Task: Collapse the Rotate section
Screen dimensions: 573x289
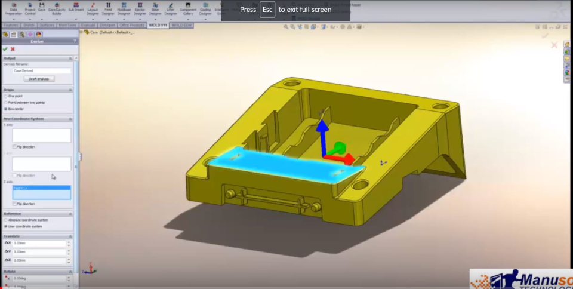Action: [x=70, y=272]
